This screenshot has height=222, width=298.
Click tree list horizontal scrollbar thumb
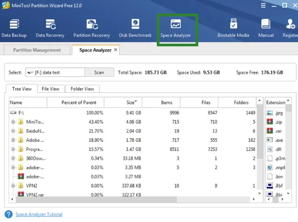pos(96,199)
